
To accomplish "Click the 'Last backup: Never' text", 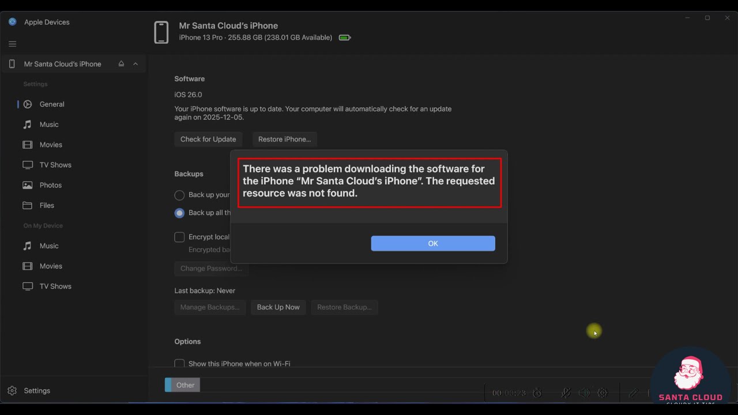I will (x=205, y=290).
